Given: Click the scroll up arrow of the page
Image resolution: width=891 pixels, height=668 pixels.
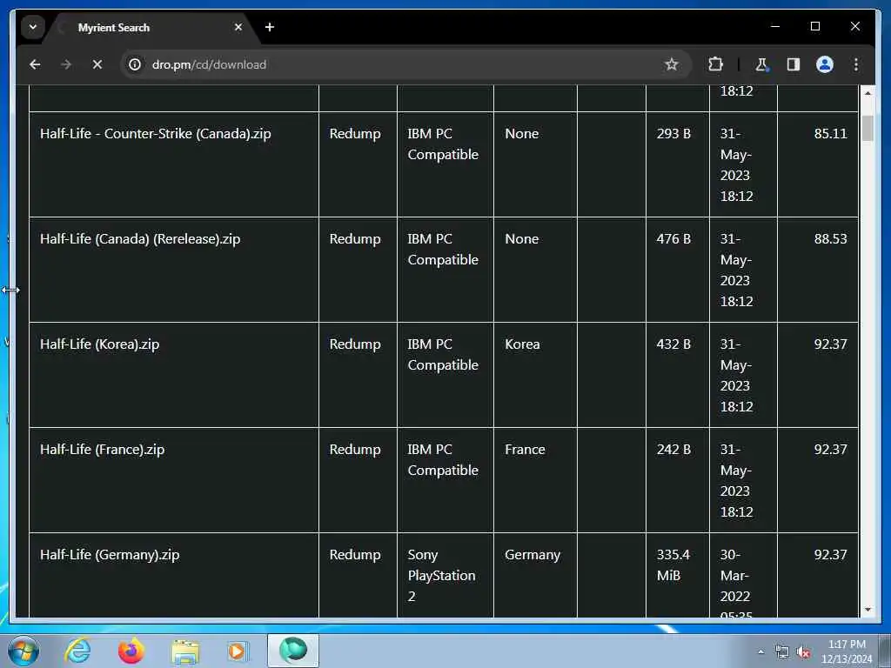Looking at the screenshot, I should tap(868, 92).
